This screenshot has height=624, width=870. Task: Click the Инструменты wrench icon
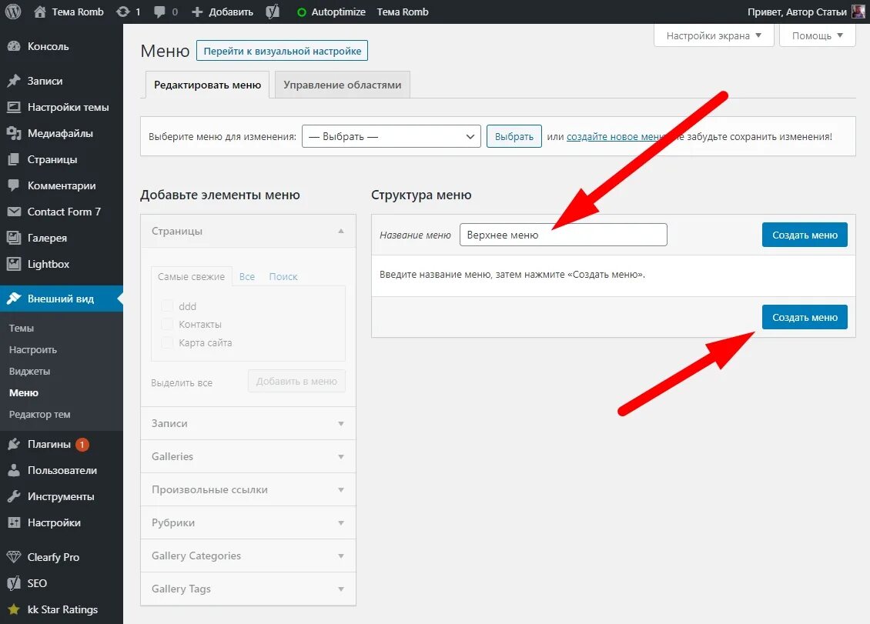click(14, 496)
